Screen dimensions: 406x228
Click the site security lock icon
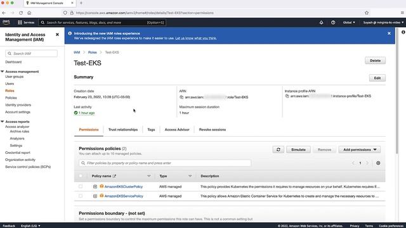pos(72,13)
